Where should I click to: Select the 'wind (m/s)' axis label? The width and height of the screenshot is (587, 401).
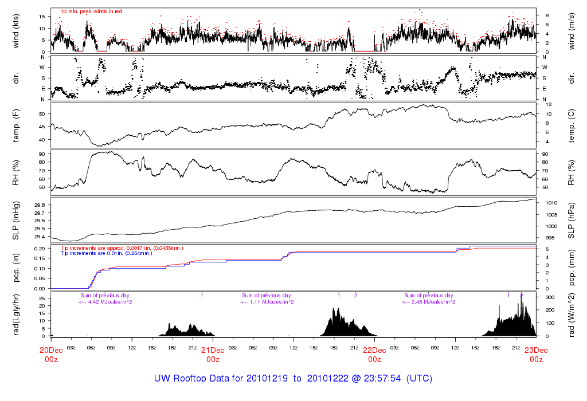coord(571,31)
